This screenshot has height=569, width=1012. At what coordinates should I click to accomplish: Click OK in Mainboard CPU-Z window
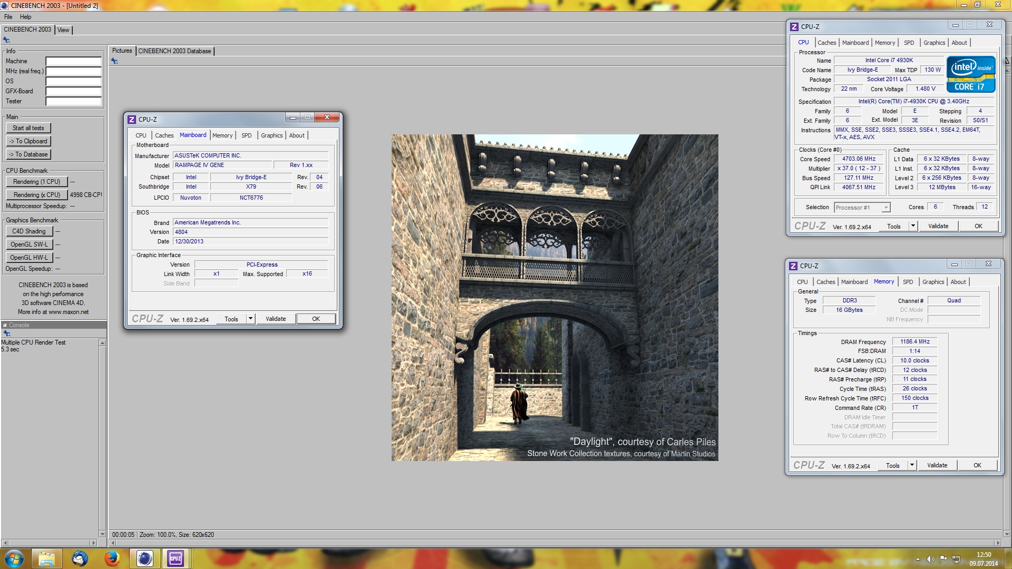coord(316,319)
